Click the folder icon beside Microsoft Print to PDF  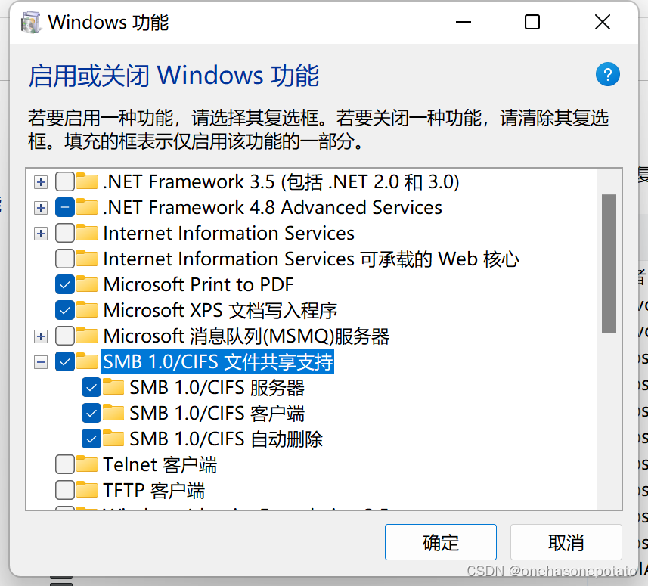pyautogui.click(x=87, y=284)
